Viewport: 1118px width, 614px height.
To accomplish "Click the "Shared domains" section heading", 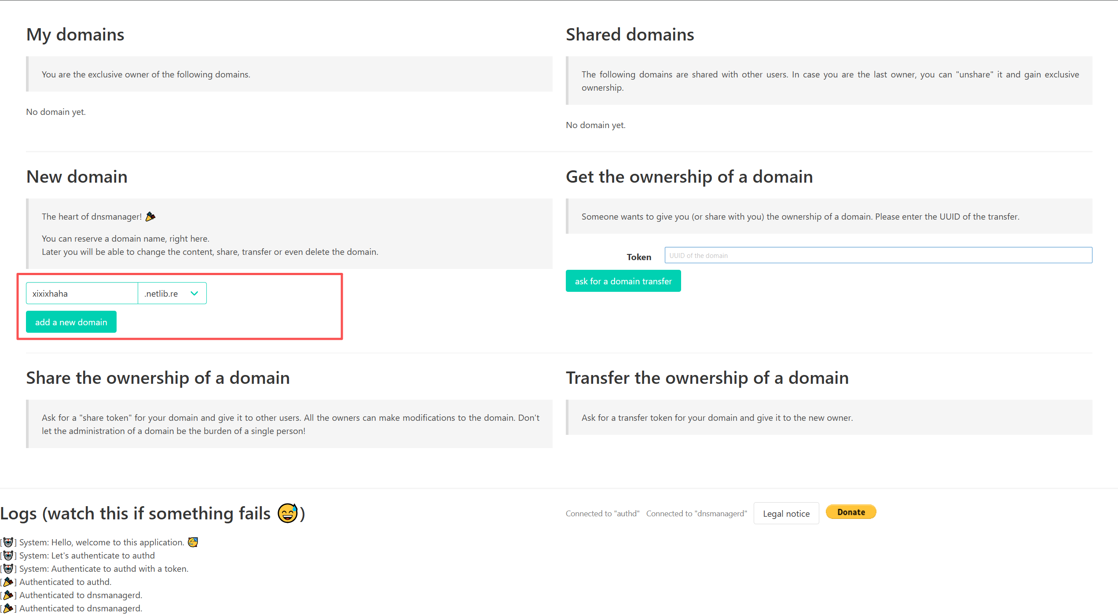I will click(x=630, y=35).
